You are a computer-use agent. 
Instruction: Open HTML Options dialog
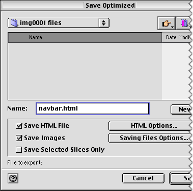(x=150, y=126)
